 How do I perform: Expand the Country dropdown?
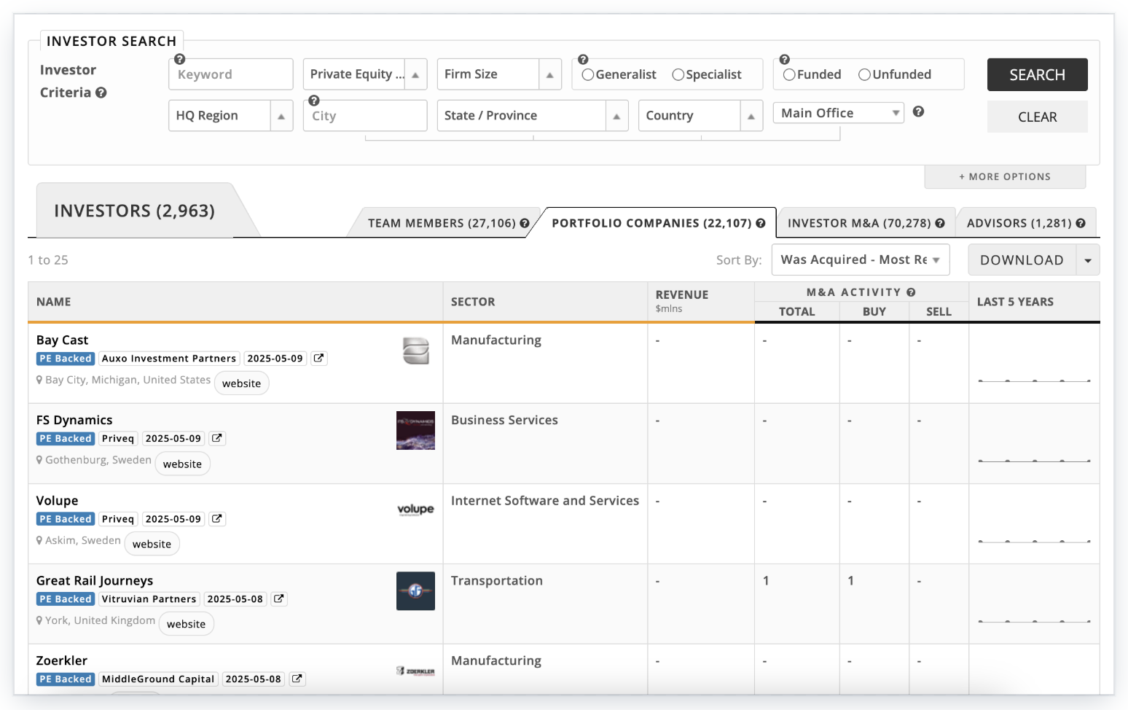pyautogui.click(x=751, y=115)
